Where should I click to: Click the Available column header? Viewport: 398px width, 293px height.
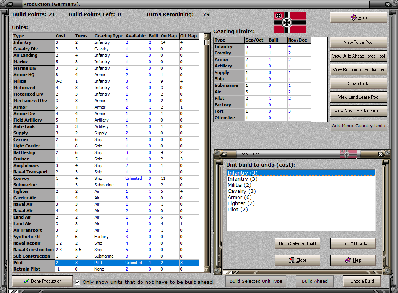point(136,36)
